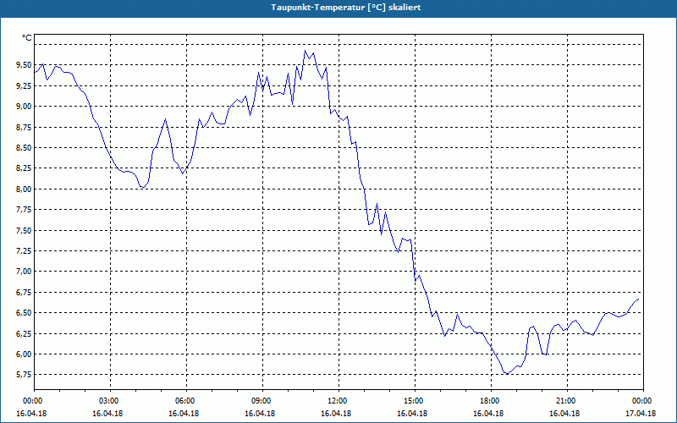Image resolution: width=677 pixels, height=423 pixels.
Task: Click the '12:00' x-axis time
Action: (338, 400)
